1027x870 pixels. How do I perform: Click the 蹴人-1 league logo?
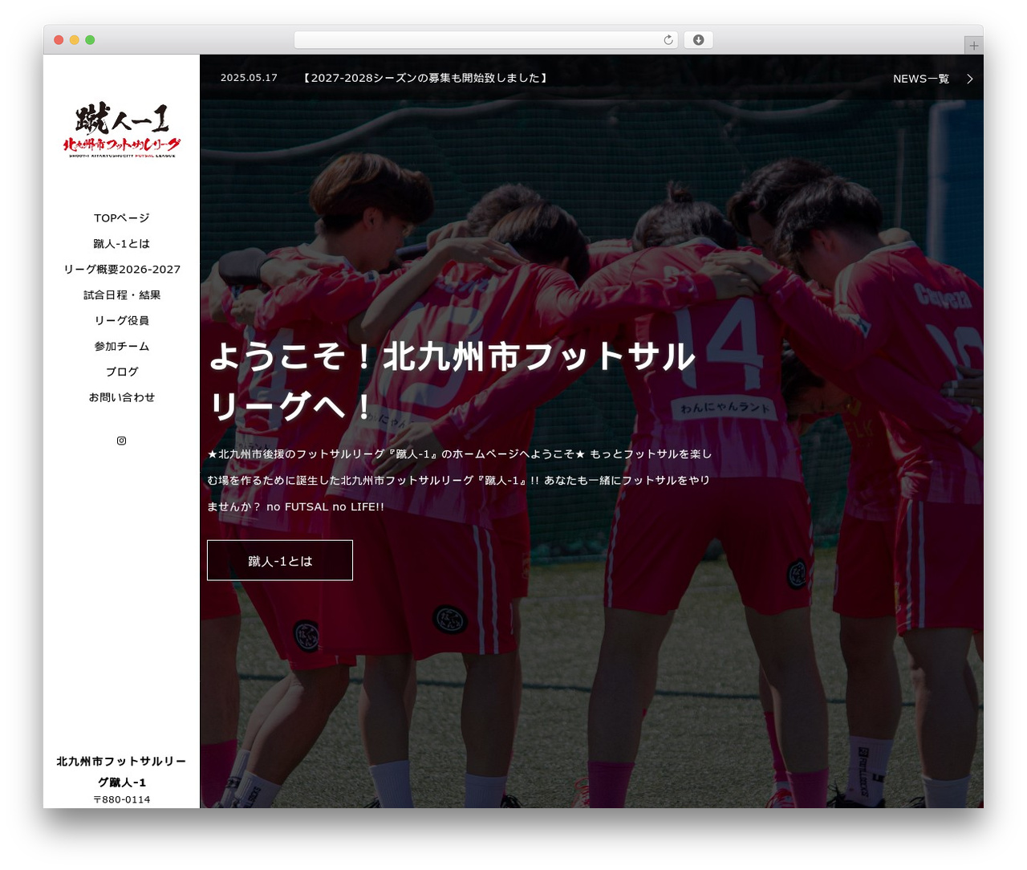(122, 130)
